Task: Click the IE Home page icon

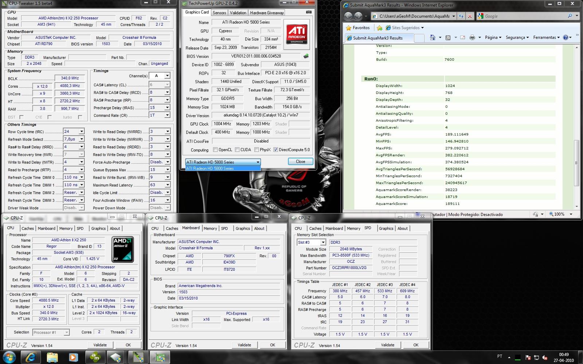Action: pos(433,37)
